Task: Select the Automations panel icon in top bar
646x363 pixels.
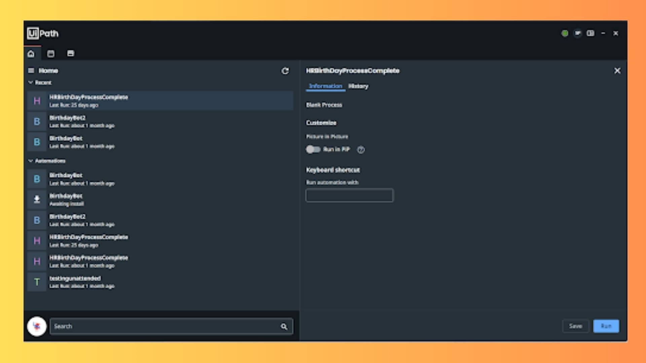Action: (51, 53)
